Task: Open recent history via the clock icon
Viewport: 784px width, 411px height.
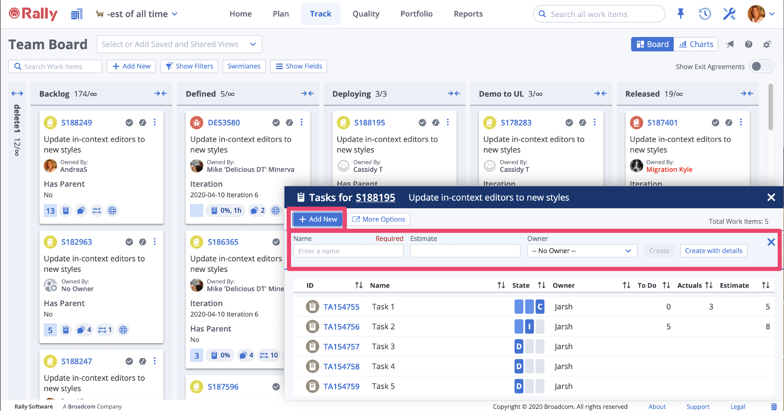Action: click(705, 14)
